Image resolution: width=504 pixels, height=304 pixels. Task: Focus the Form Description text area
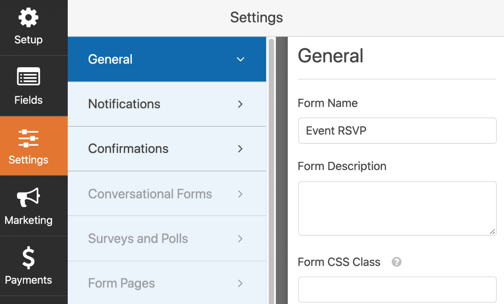(397, 208)
